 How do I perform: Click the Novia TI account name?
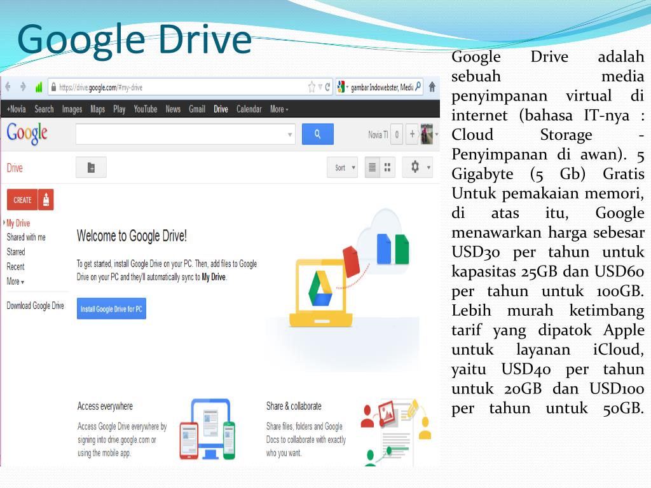(x=378, y=135)
